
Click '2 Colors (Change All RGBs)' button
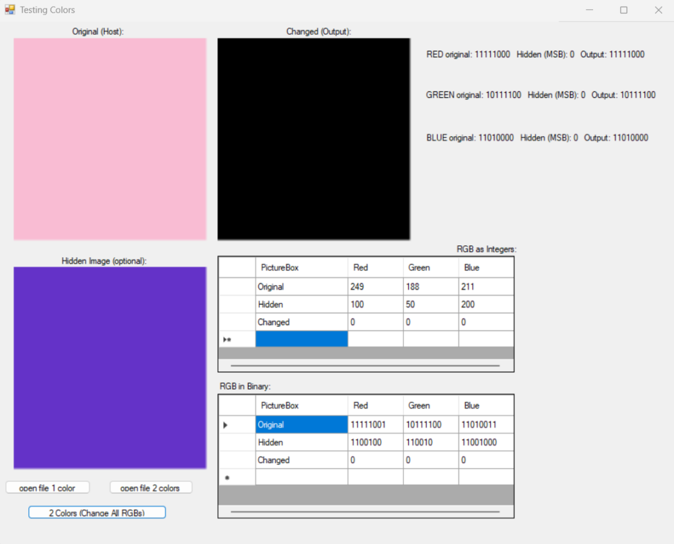97,512
